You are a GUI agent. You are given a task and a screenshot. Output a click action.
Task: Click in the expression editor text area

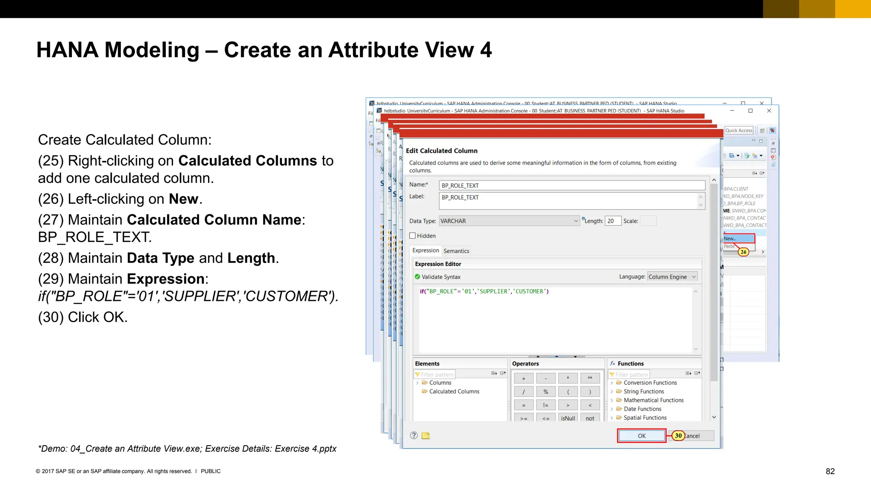click(x=555, y=320)
